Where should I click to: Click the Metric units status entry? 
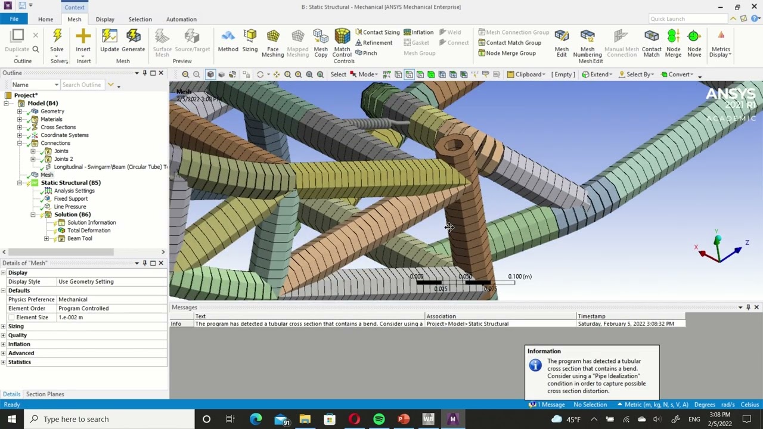(653, 405)
